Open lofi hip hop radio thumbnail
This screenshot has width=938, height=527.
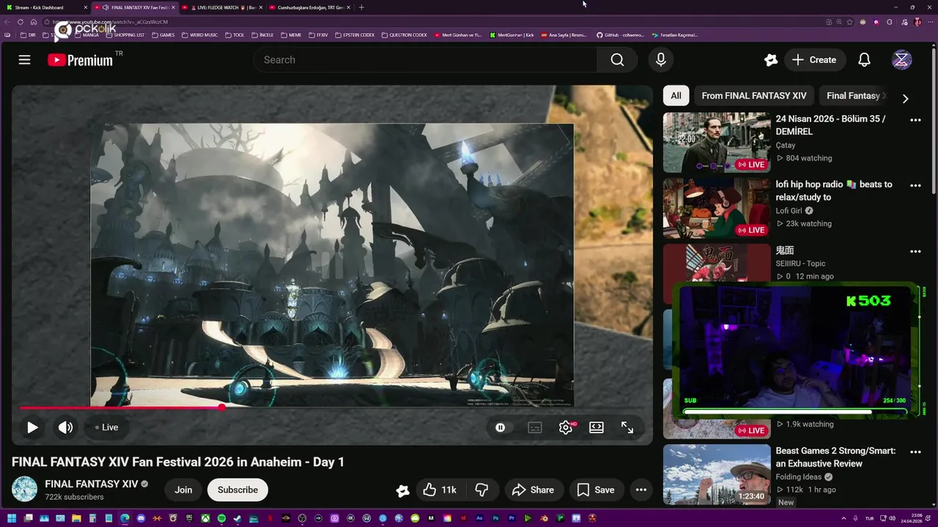click(x=717, y=208)
